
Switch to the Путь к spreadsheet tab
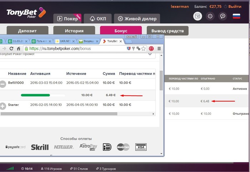click(x=41, y=41)
